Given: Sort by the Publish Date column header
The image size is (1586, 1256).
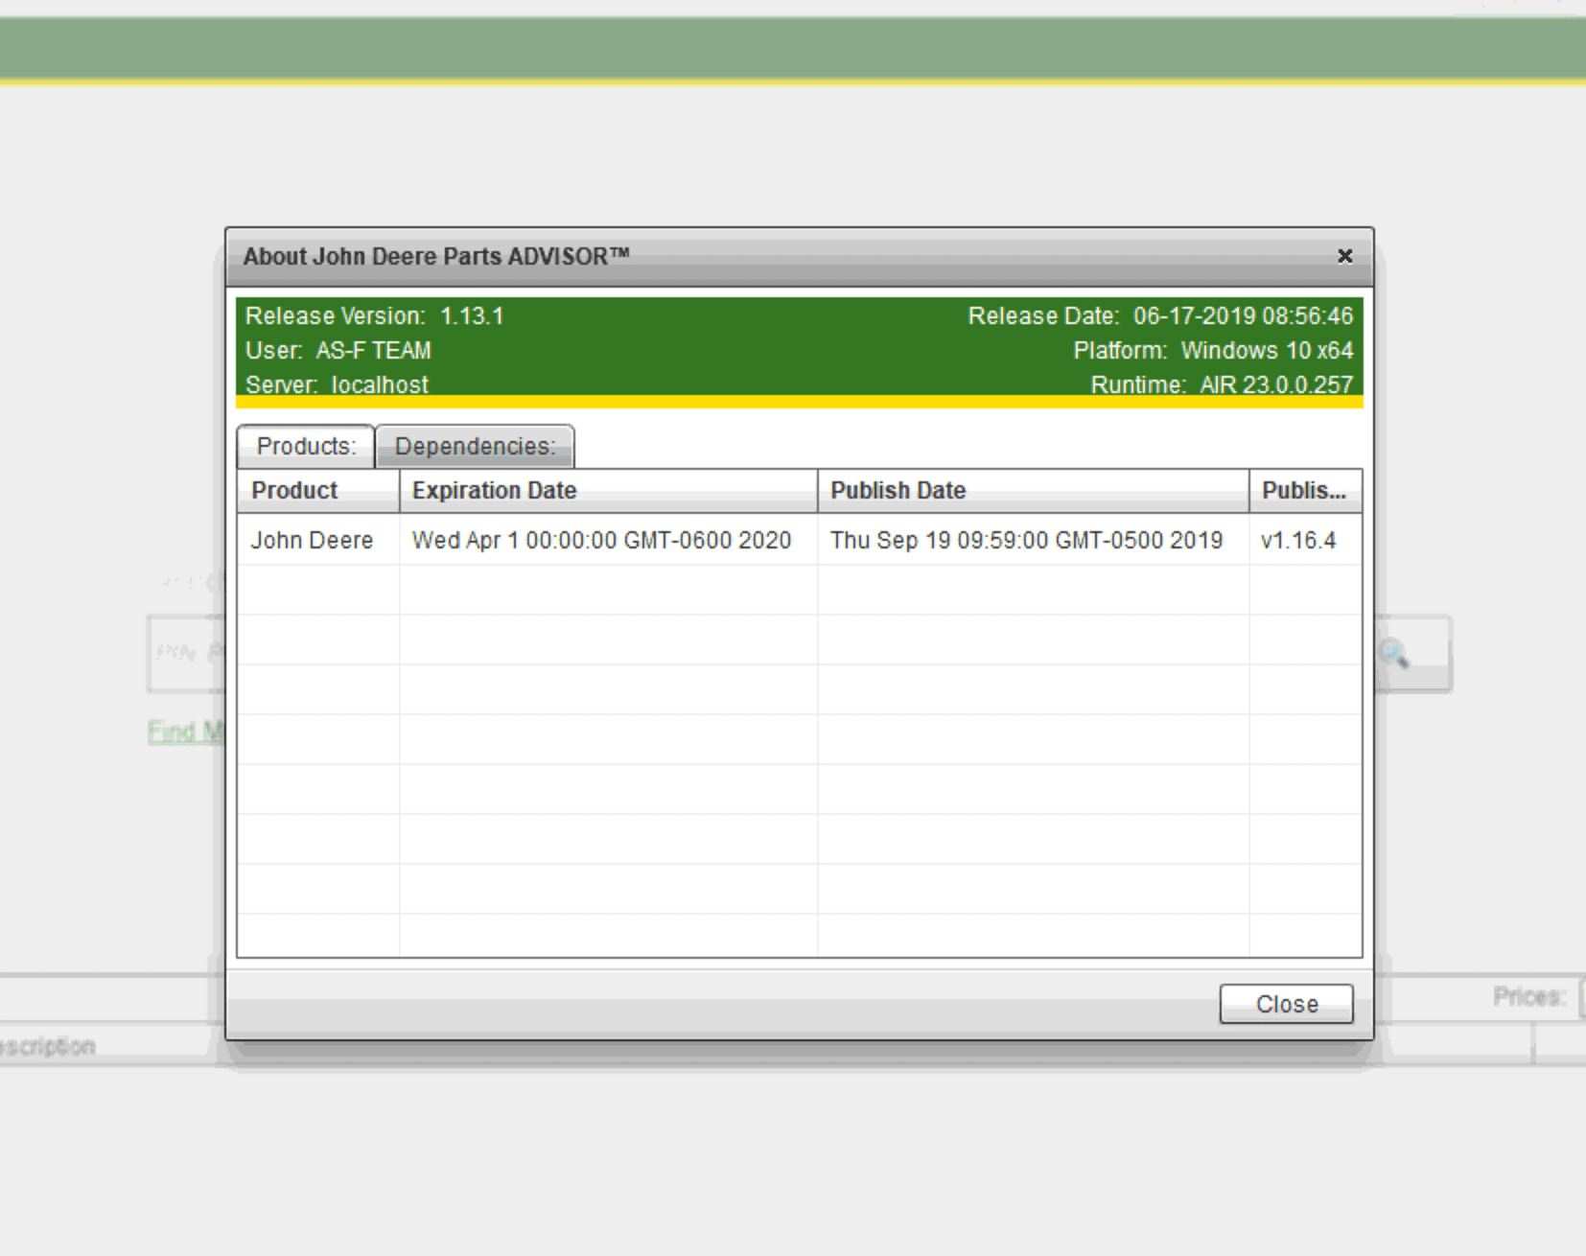Looking at the screenshot, I should [x=1034, y=490].
